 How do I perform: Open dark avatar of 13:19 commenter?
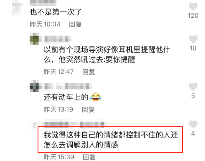[35, 86]
